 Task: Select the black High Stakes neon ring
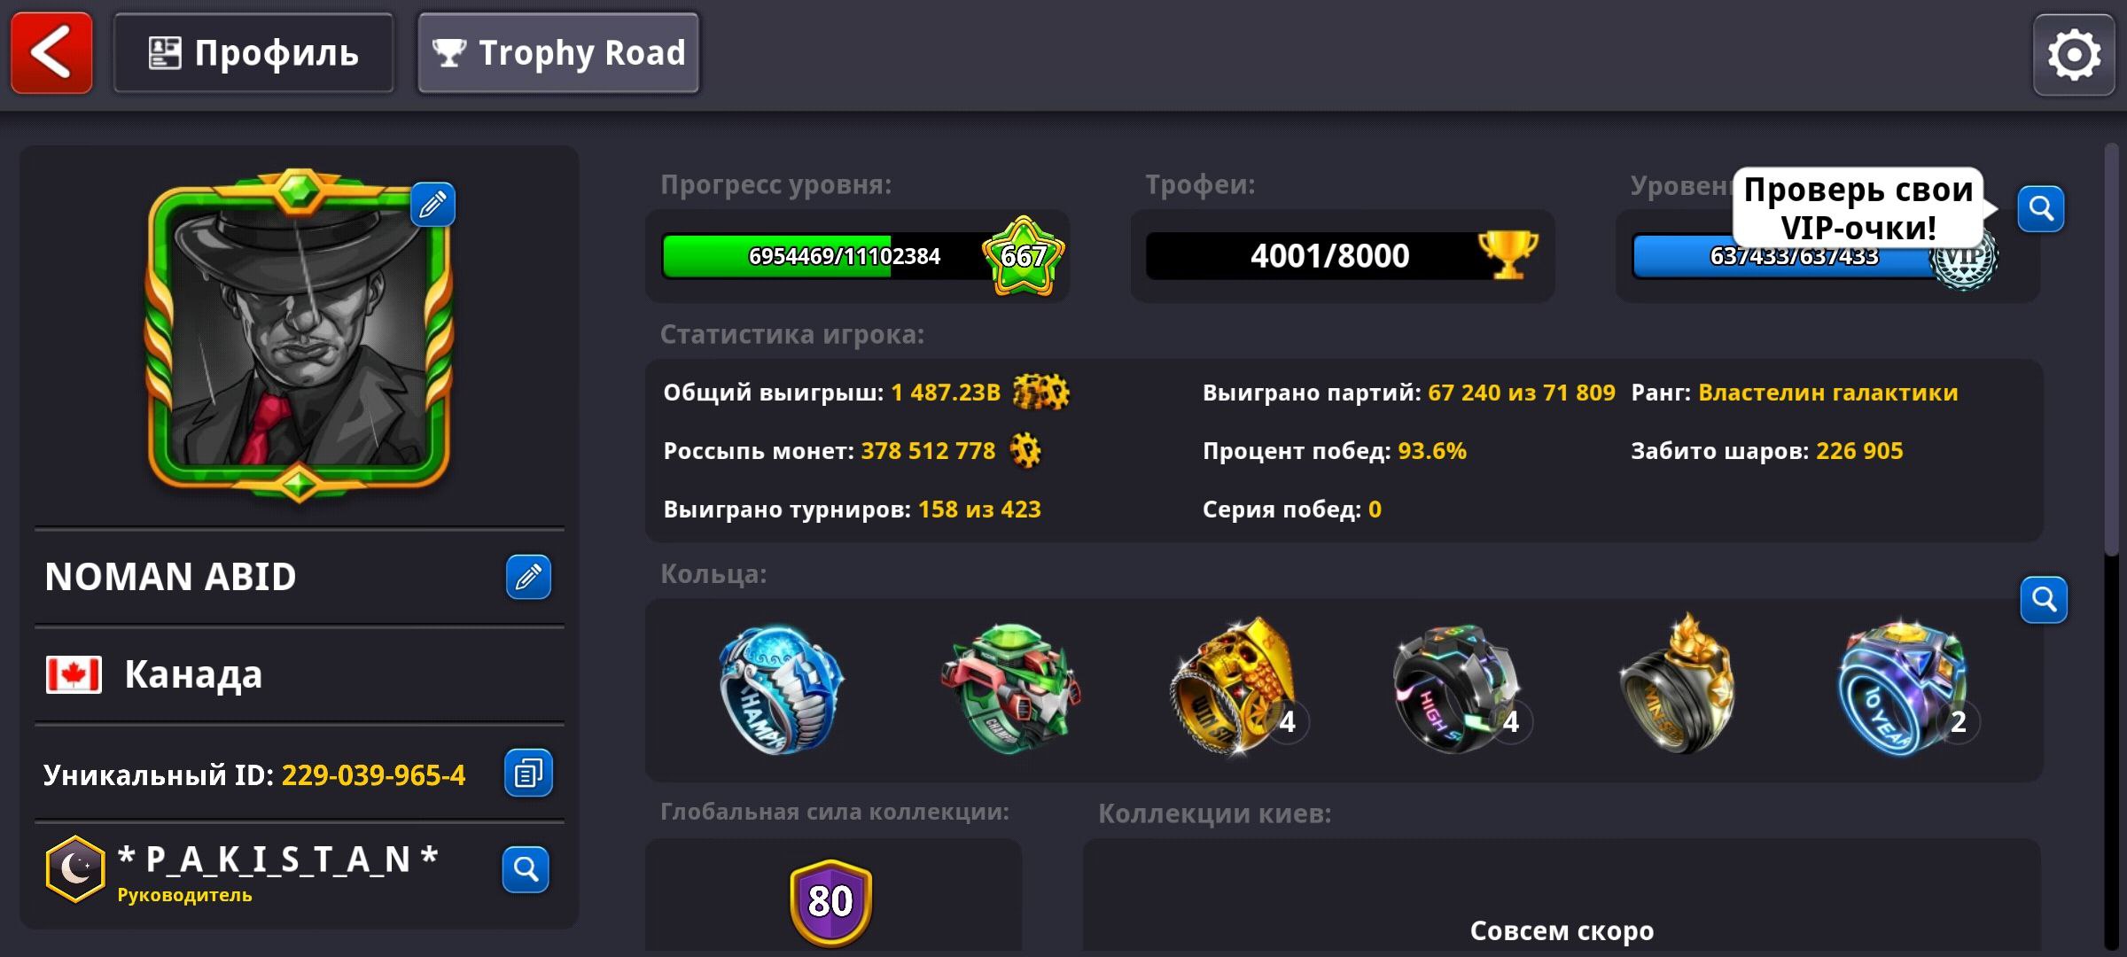click(x=1458, y=689)
